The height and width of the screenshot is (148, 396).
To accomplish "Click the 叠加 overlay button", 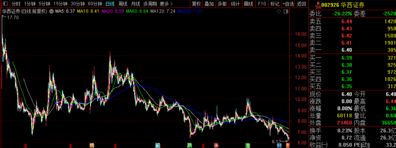I will (209, 4).
